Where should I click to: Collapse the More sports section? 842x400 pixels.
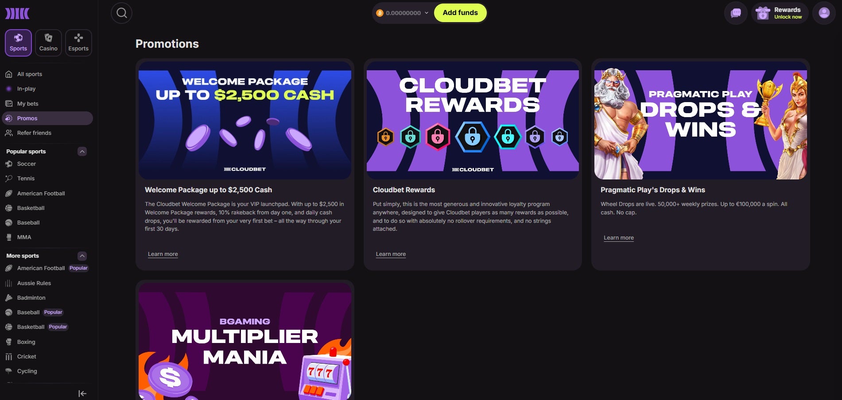[82, 256]
